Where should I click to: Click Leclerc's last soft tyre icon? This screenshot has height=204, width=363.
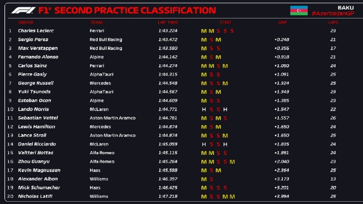[232, 31]
